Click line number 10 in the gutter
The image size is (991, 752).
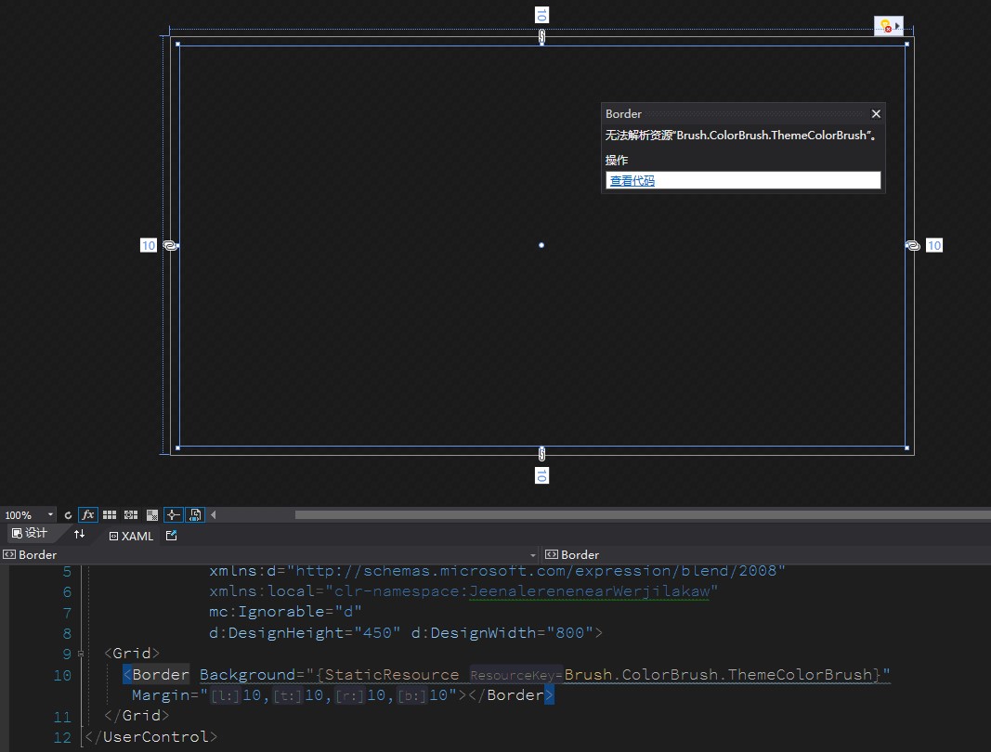[62, 676]
